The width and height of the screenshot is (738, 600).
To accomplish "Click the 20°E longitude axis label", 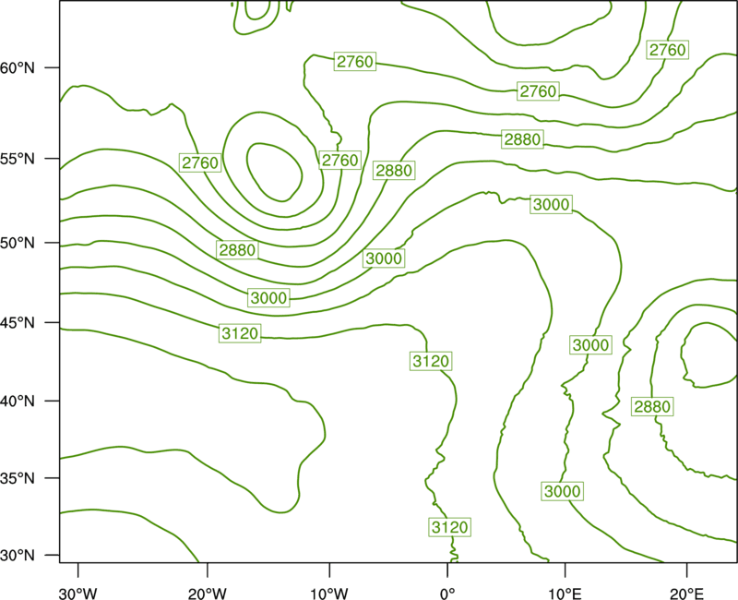I will pos(686,594).
